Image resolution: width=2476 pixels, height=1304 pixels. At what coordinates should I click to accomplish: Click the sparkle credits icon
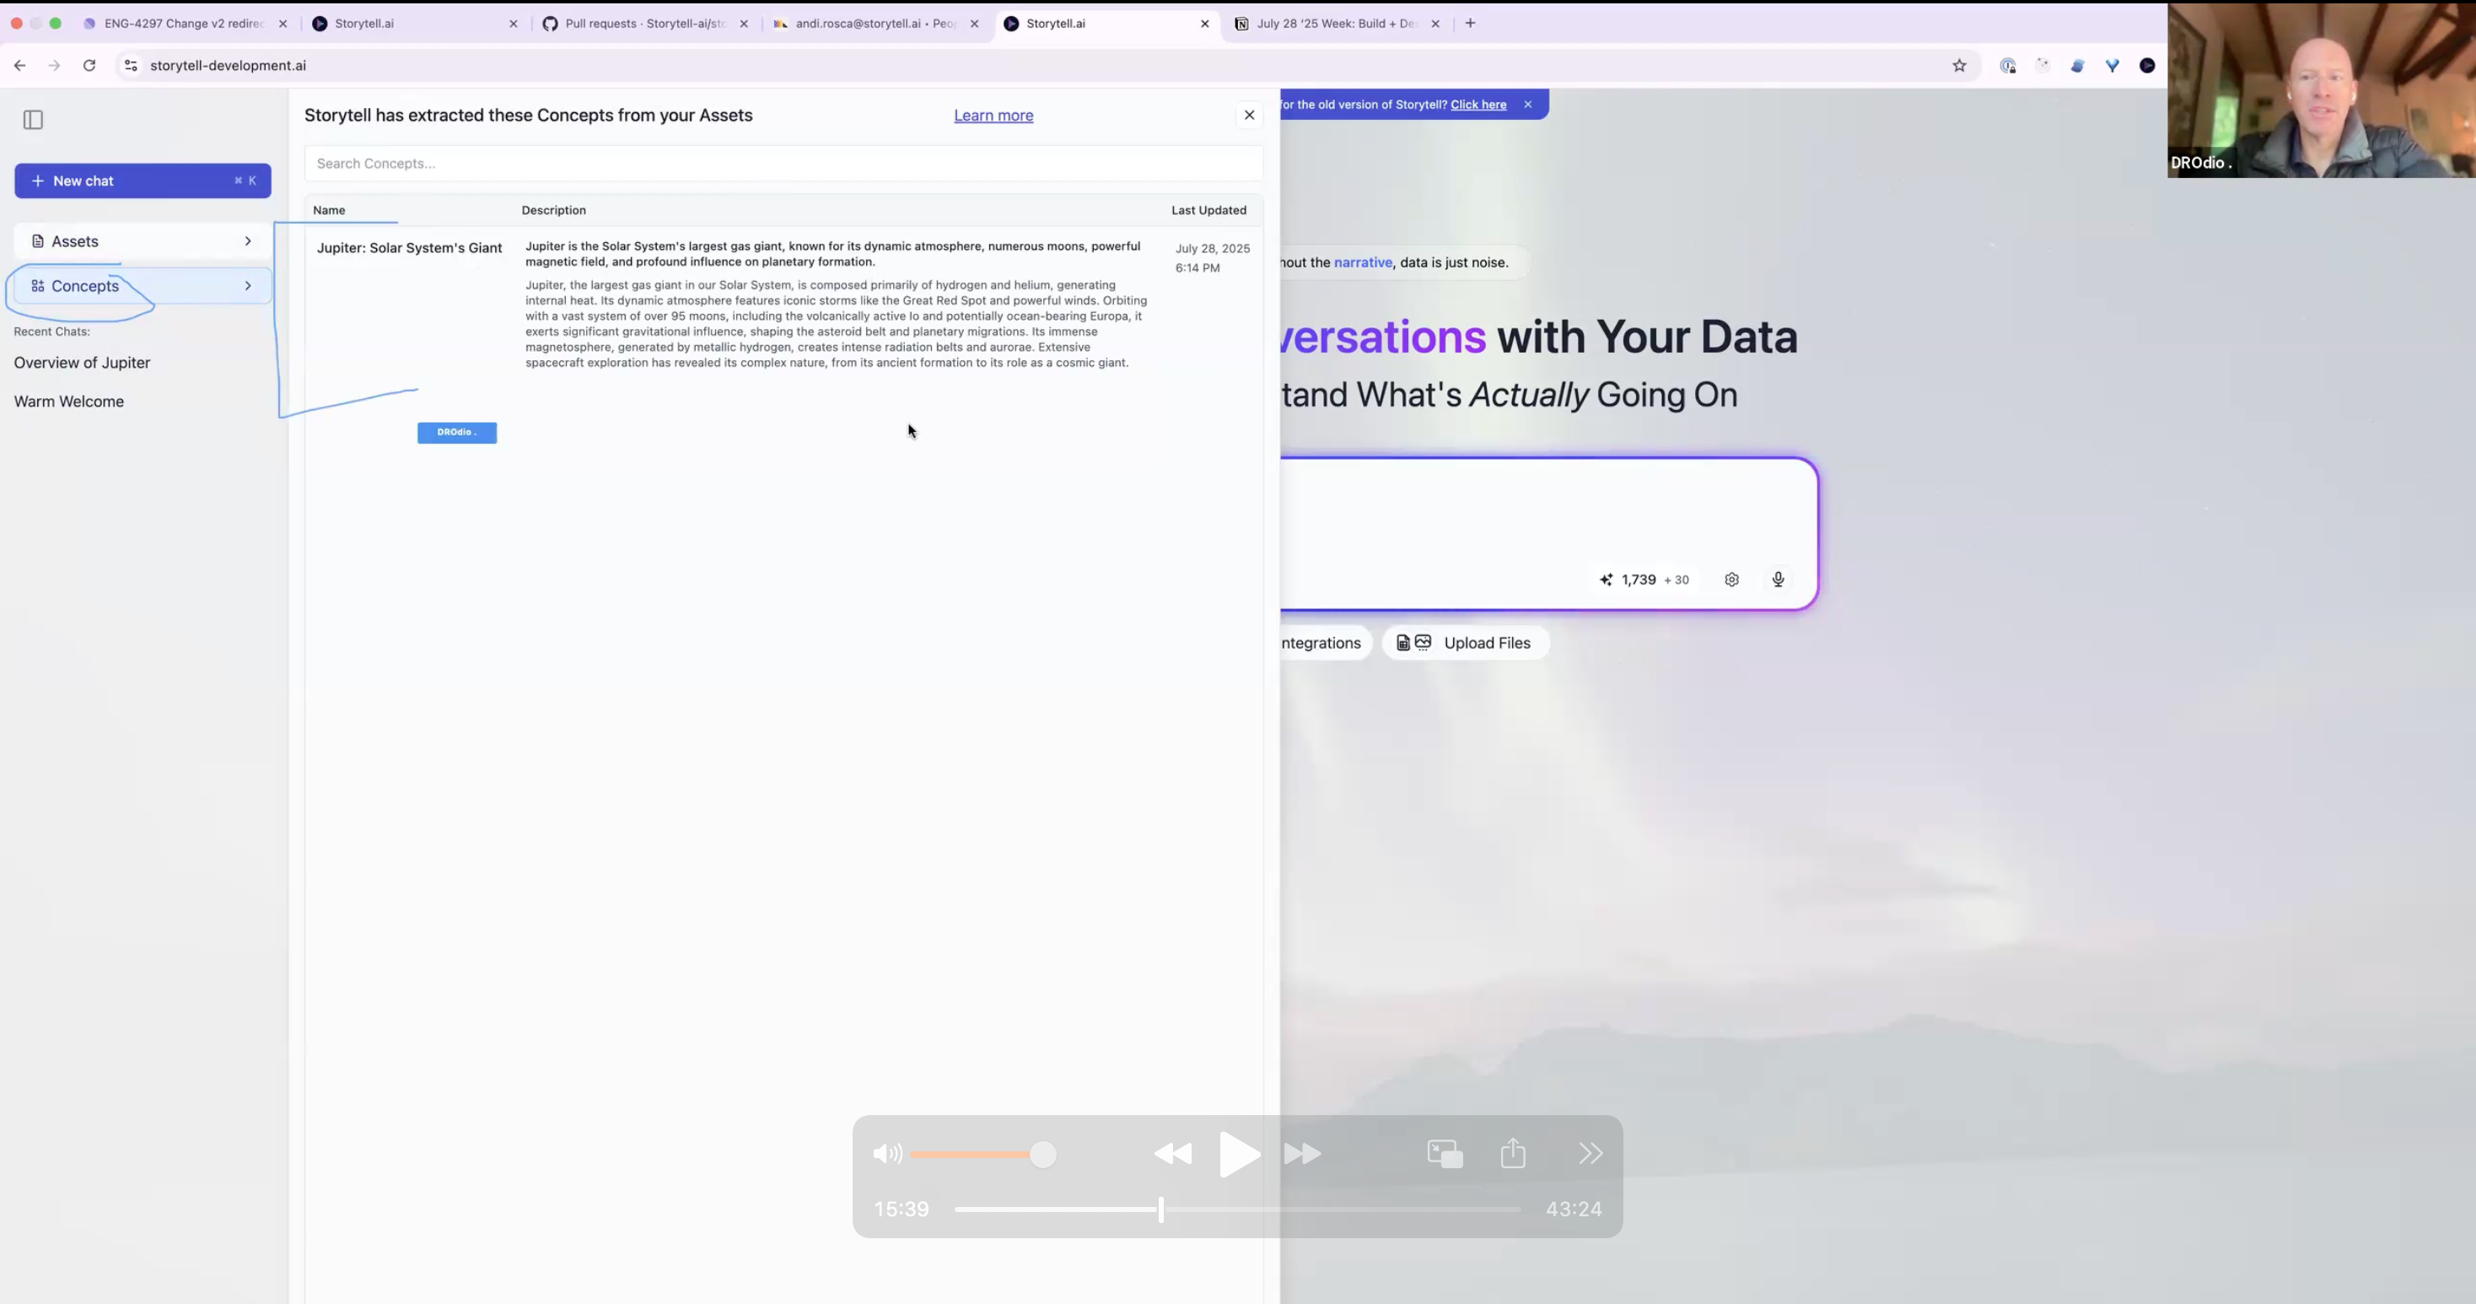click(x=1607, y=579)
